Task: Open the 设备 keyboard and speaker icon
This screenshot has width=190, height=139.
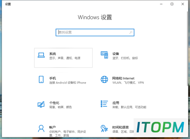Action: pos(104,55)
